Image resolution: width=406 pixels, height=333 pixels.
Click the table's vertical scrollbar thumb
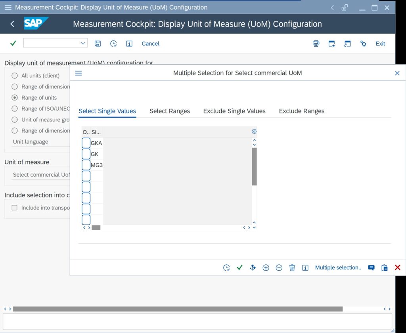254,167
